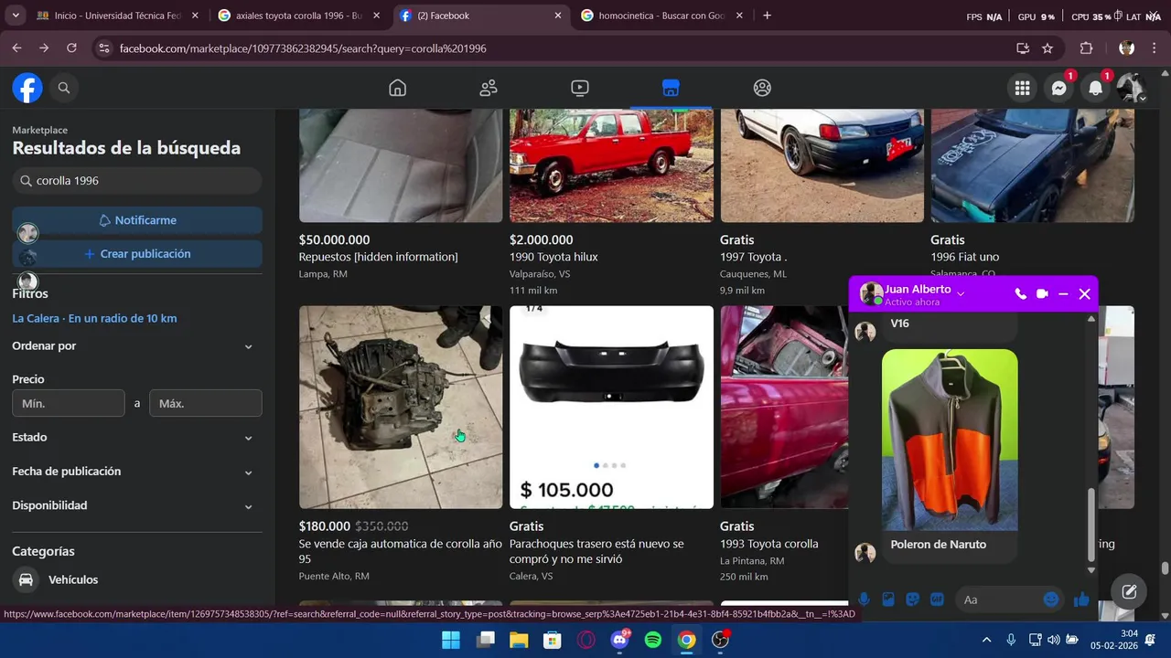Open the Messenger icon in header

tap(1058, 88)
